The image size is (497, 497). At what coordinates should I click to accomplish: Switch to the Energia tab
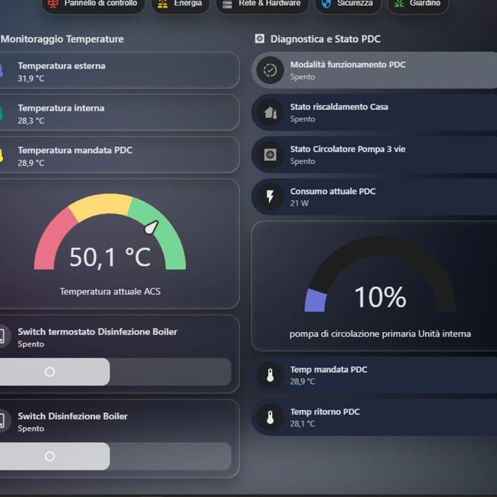[x=181, y=4]
